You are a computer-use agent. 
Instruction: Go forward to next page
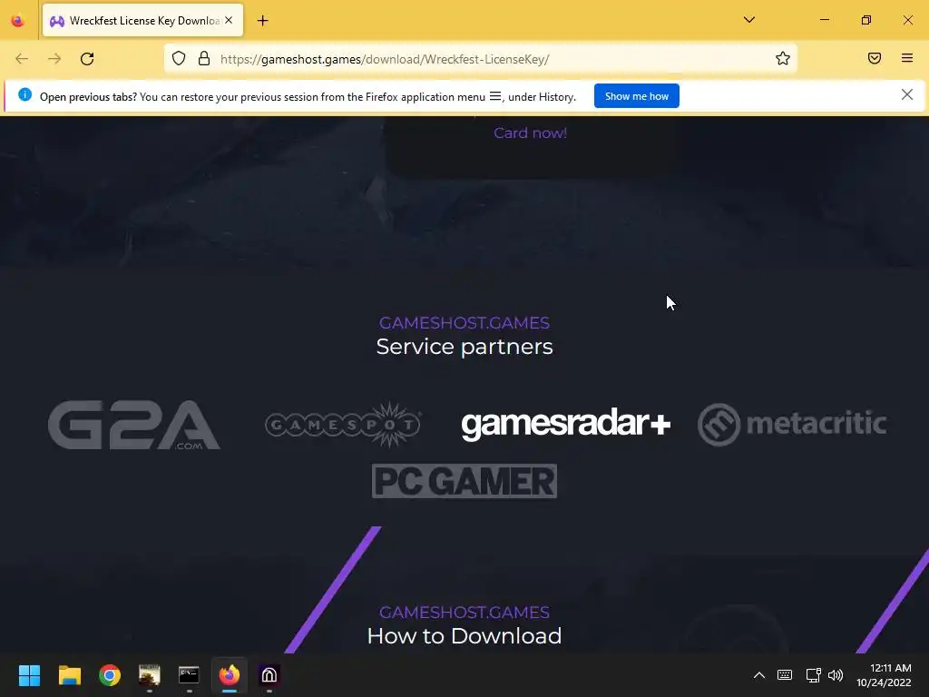coord(54,59)
